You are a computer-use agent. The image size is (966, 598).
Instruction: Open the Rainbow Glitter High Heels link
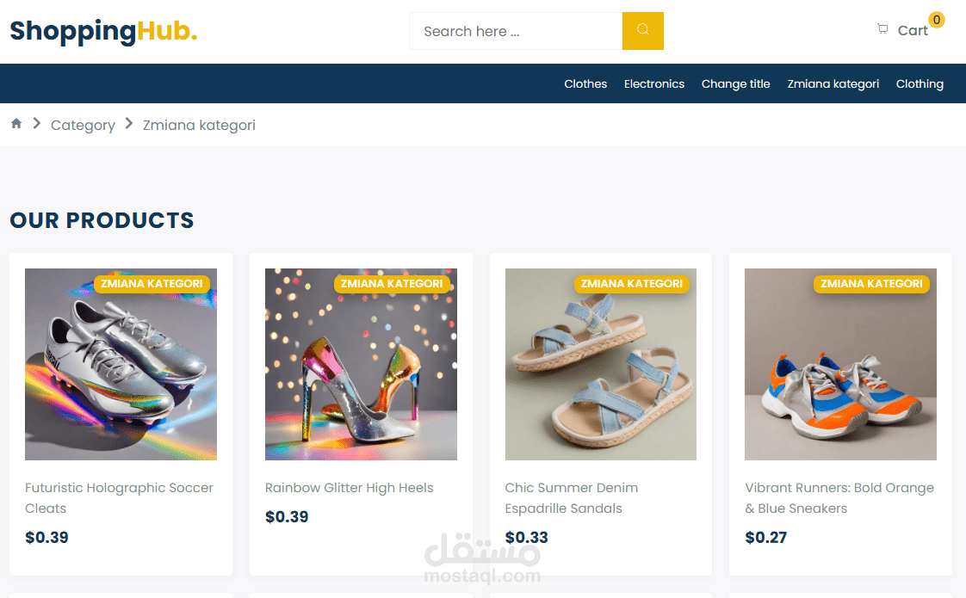(349, 488)
